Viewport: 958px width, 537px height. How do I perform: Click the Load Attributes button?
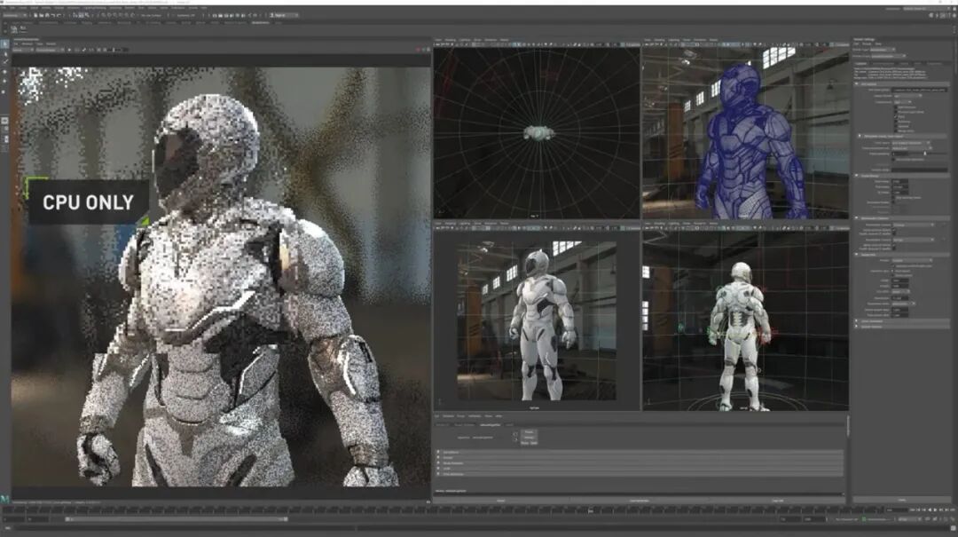638,501
